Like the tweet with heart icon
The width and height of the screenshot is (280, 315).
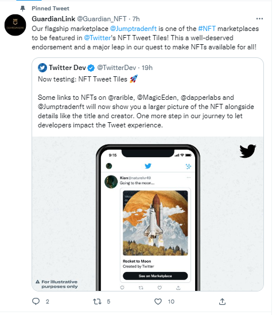(x=158, y=301)
